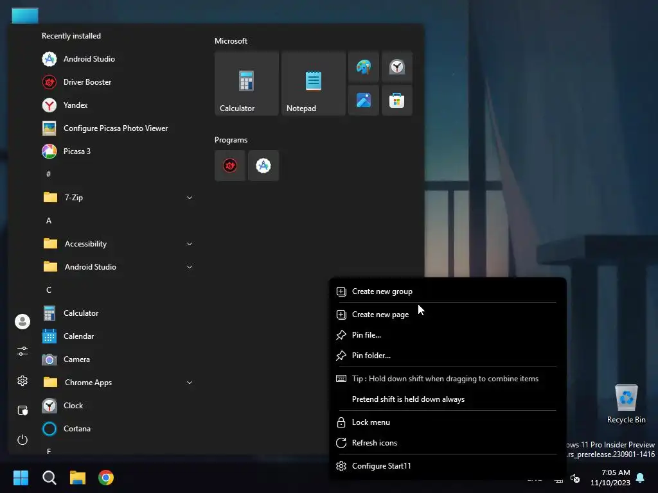Viewport: 658px width, 493px height.
Task: Open Search from the taskbar
Action: point(49,478)
